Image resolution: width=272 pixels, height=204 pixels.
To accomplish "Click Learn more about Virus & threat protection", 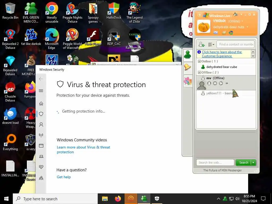I will click(83, 150).
